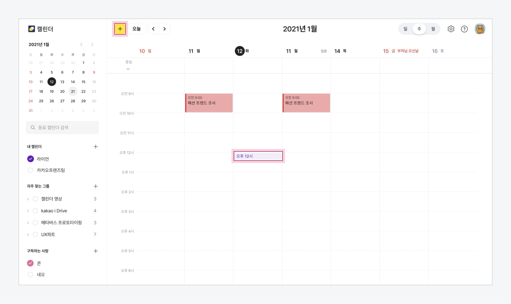Go to previous week with left arrow

click(153, 29)
